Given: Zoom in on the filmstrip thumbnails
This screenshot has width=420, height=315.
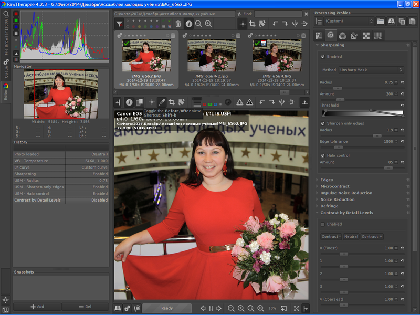Looking at the screenshot, I should click(208, 24).
